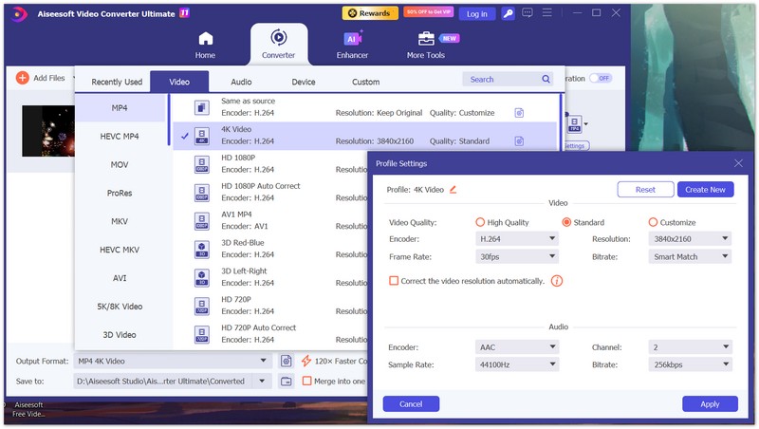Select ProRes format category
This screenshot has height=429, width=759.
(120, 194)
